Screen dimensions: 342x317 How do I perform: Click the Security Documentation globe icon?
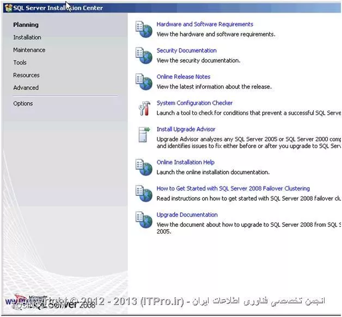(x=144, y=56)
